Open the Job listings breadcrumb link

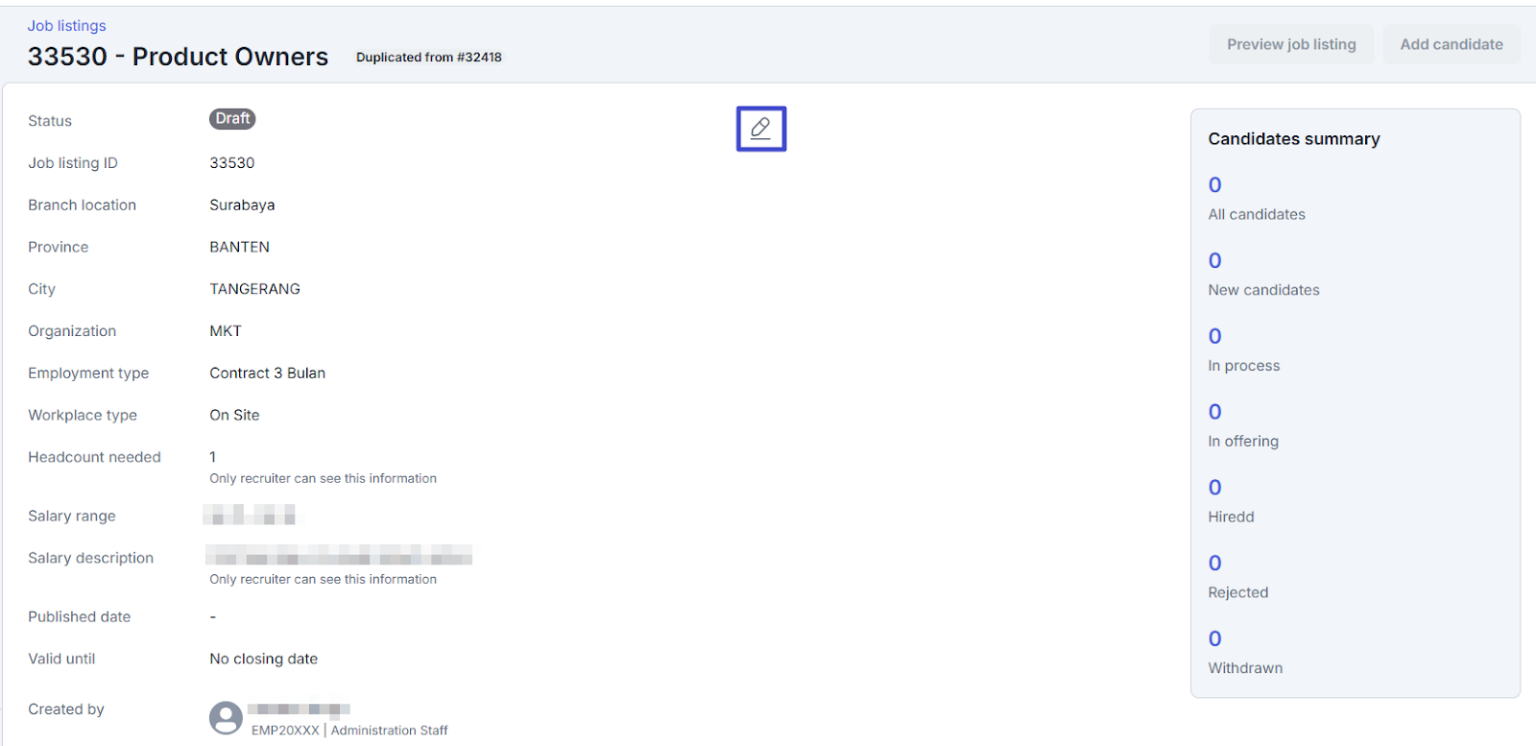tap(66, 26)
